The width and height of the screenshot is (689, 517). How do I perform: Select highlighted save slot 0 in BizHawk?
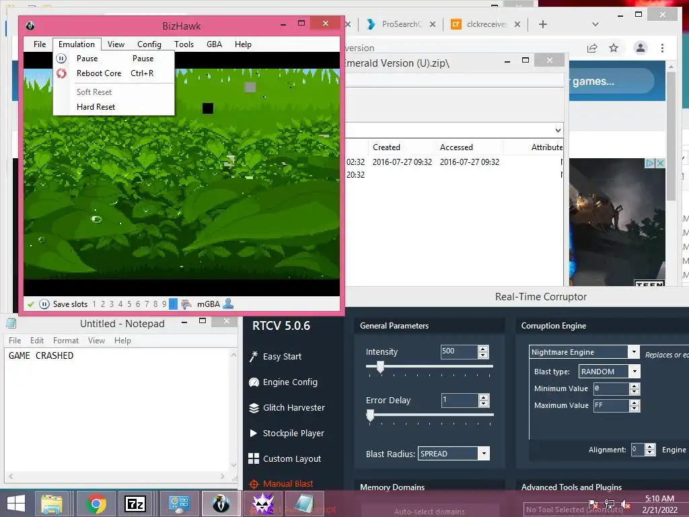click(173, 304)
